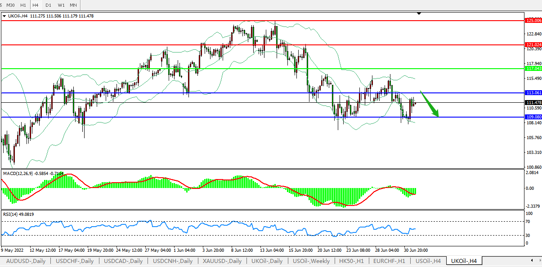This screenshot has width=542, height=267.
Task: Select the red 121.024 price level label
Action: 533,45
